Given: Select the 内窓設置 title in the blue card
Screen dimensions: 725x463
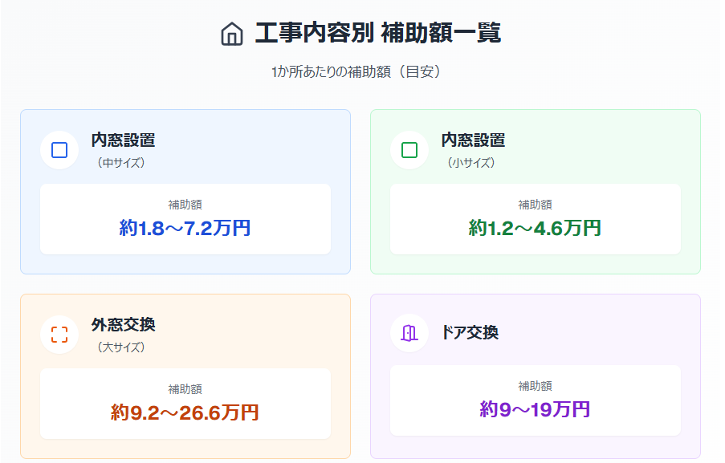Looking at the screenshot, I should pyautogui.click(x=123, y=140).
